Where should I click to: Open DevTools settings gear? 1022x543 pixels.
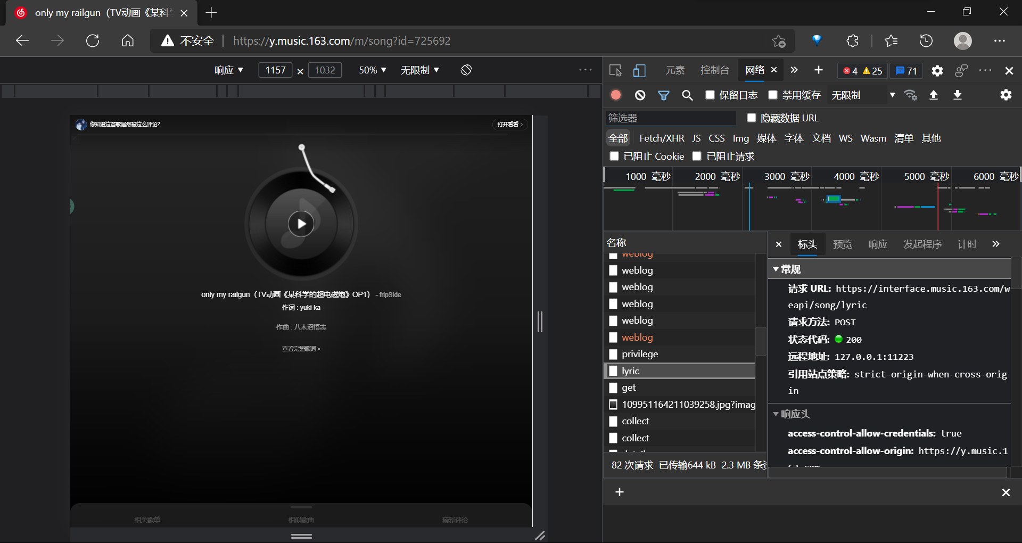[937, 71]
